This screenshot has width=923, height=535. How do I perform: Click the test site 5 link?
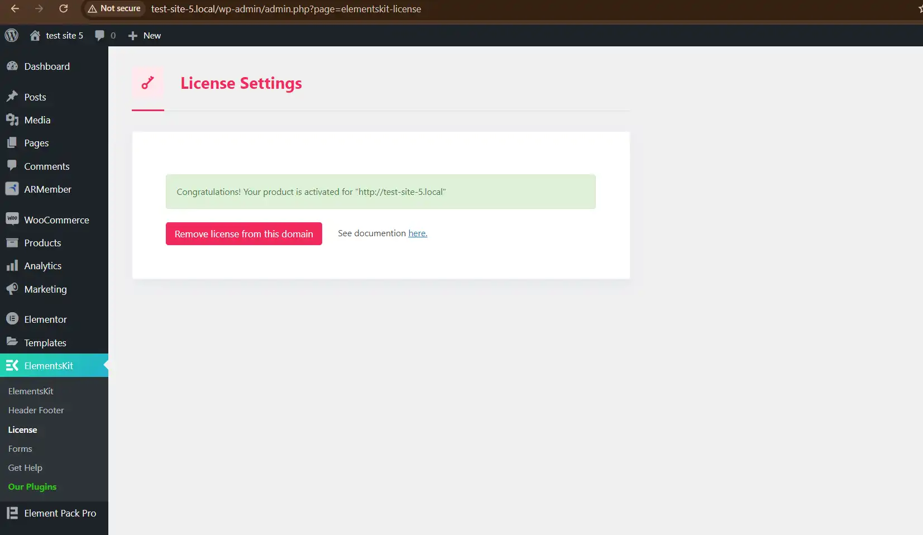64,36
